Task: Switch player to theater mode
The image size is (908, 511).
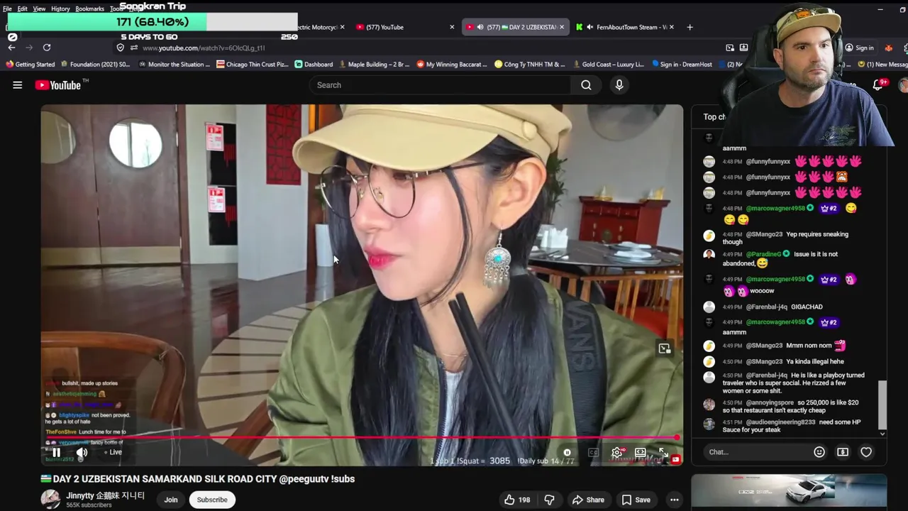Action: coord(641,452)
